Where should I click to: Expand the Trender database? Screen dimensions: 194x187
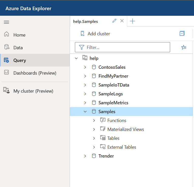[x=85, y=156]
